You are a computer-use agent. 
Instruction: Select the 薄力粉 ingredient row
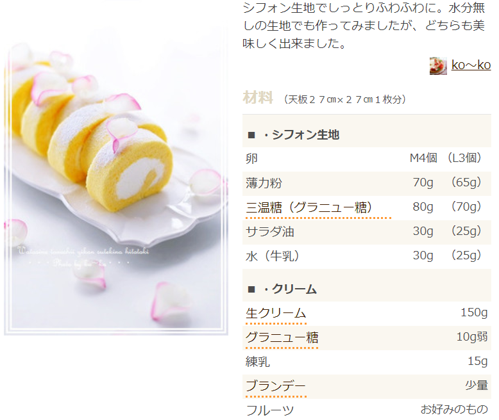coord(367,183)
